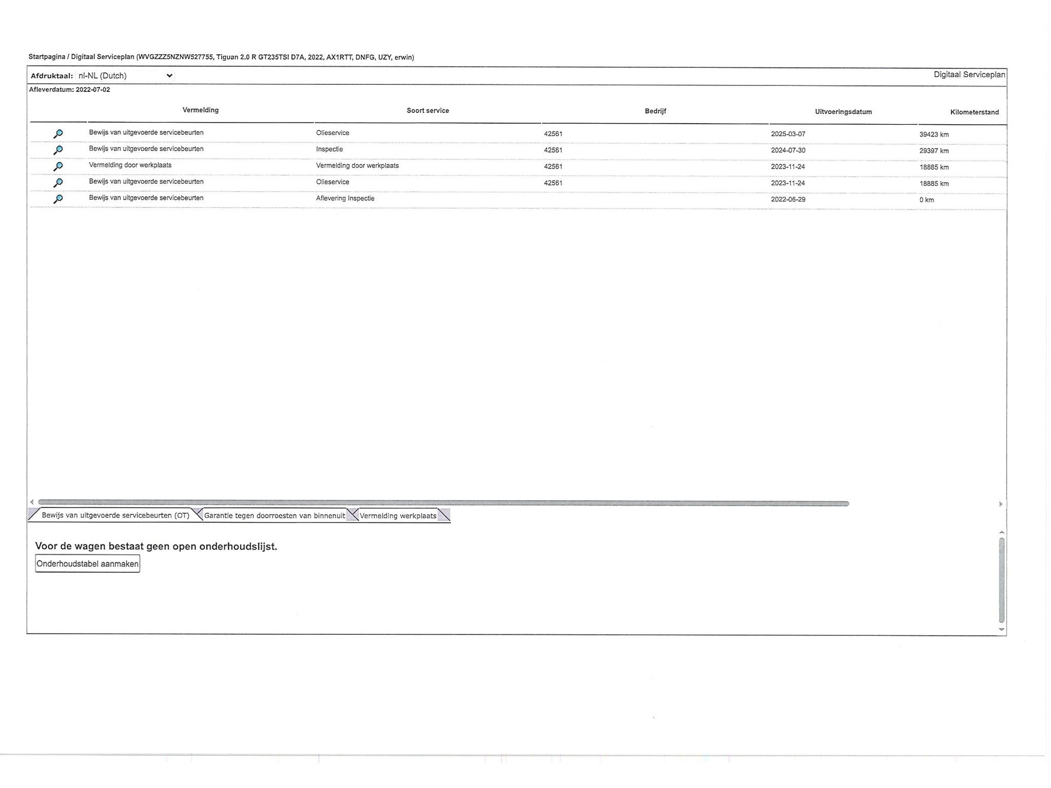
Task: Click the Kilometerstand column header
Action: (974, 112)
